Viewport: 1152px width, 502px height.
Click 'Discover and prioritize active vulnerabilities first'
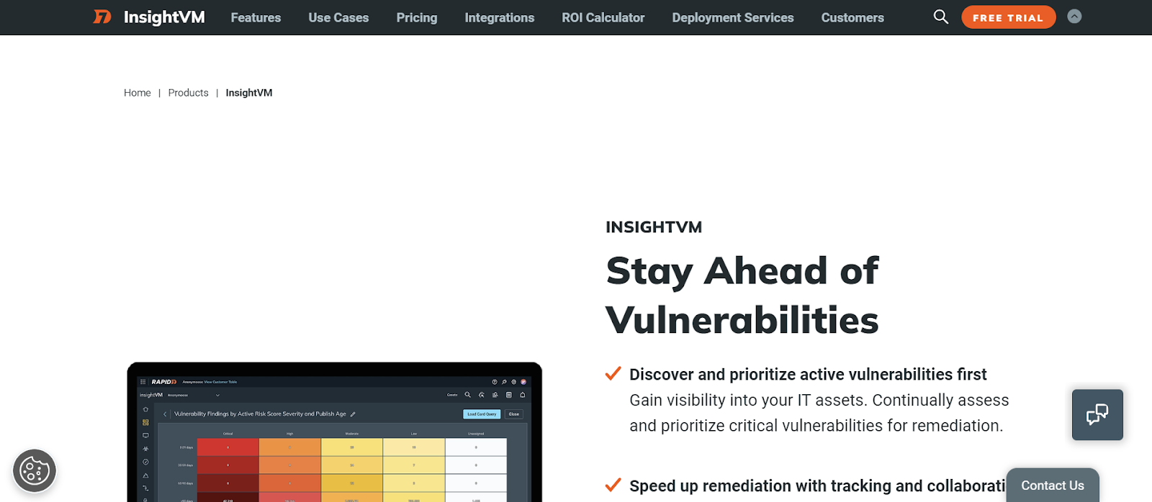808,375
